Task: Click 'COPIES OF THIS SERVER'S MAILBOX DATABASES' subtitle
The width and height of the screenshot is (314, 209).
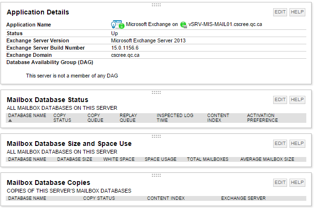Action: click(x=69, y=191)
